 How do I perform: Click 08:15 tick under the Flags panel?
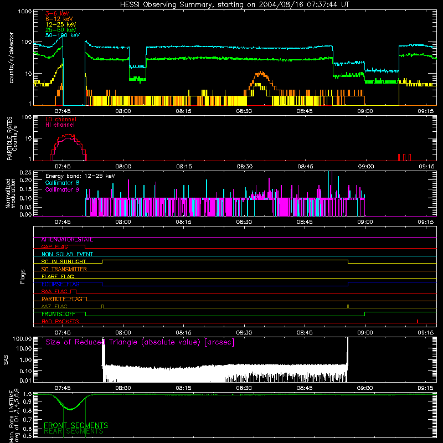click(183, 333)
